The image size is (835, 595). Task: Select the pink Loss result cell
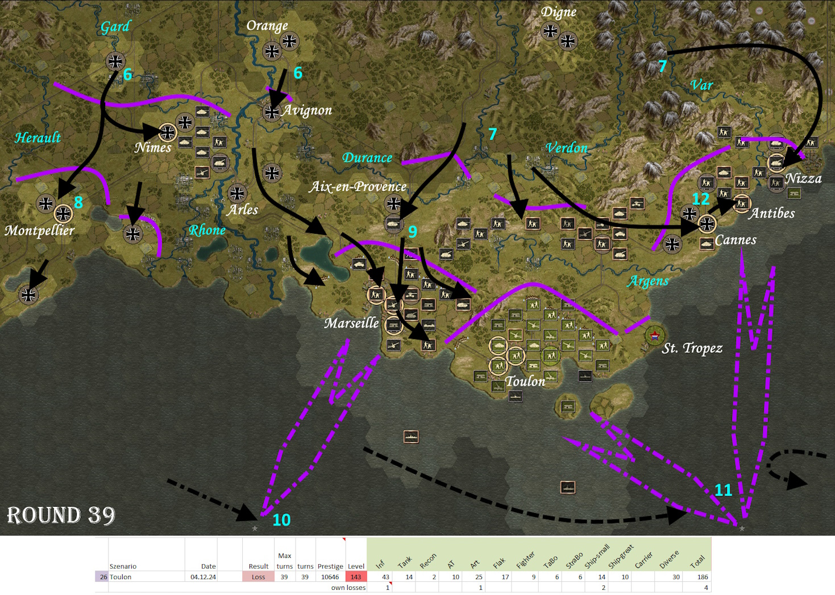click(258, 577)
